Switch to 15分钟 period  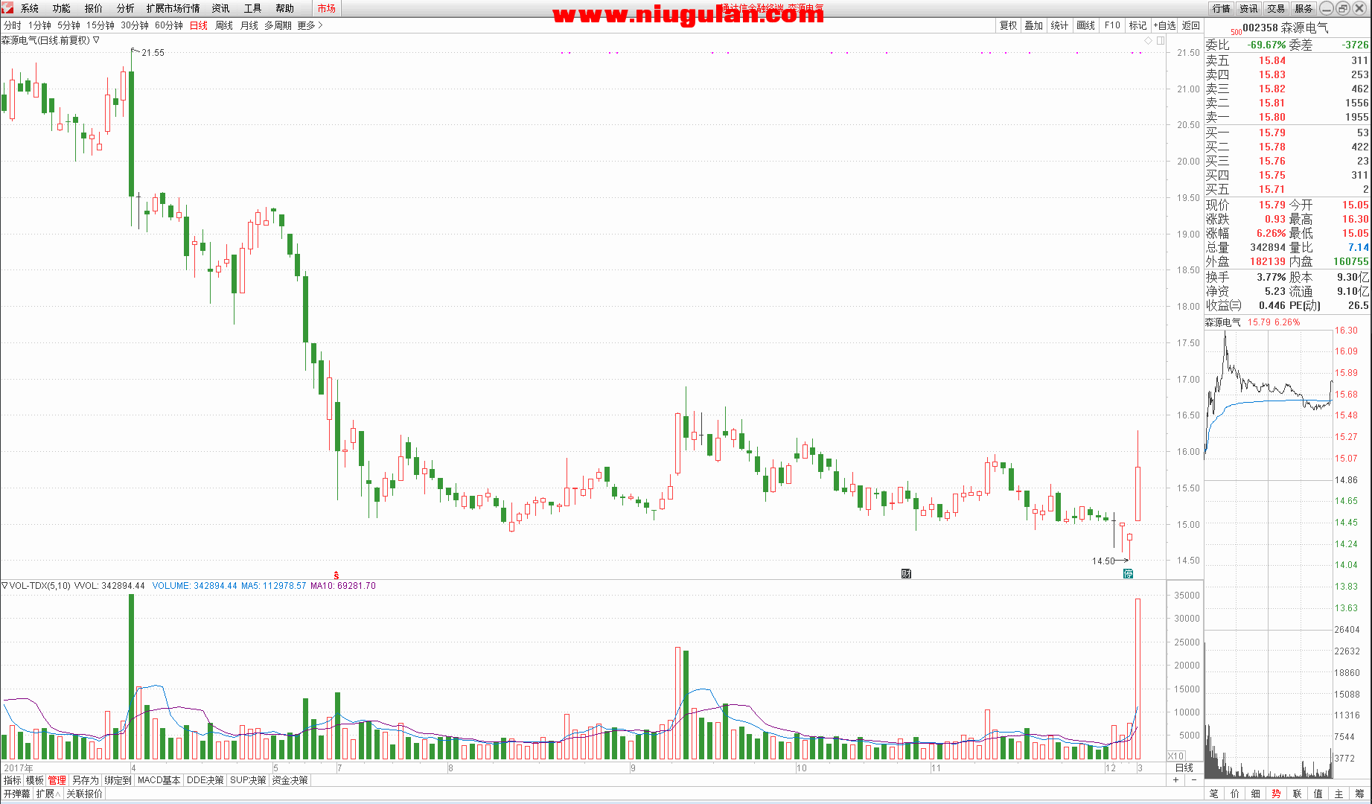[100, 25]
